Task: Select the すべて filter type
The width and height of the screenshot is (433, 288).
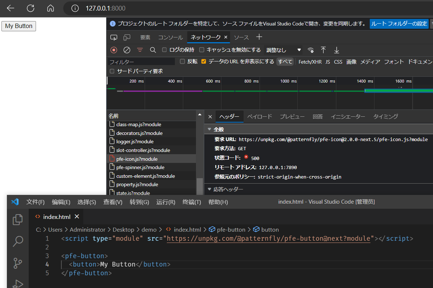Action: pos(285,61)
